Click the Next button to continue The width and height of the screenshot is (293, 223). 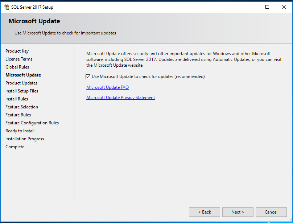238,212
